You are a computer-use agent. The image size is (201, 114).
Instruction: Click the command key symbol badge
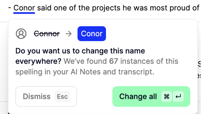(167, 97)
